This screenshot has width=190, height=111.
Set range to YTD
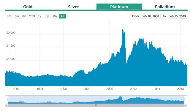click(32, 16)
